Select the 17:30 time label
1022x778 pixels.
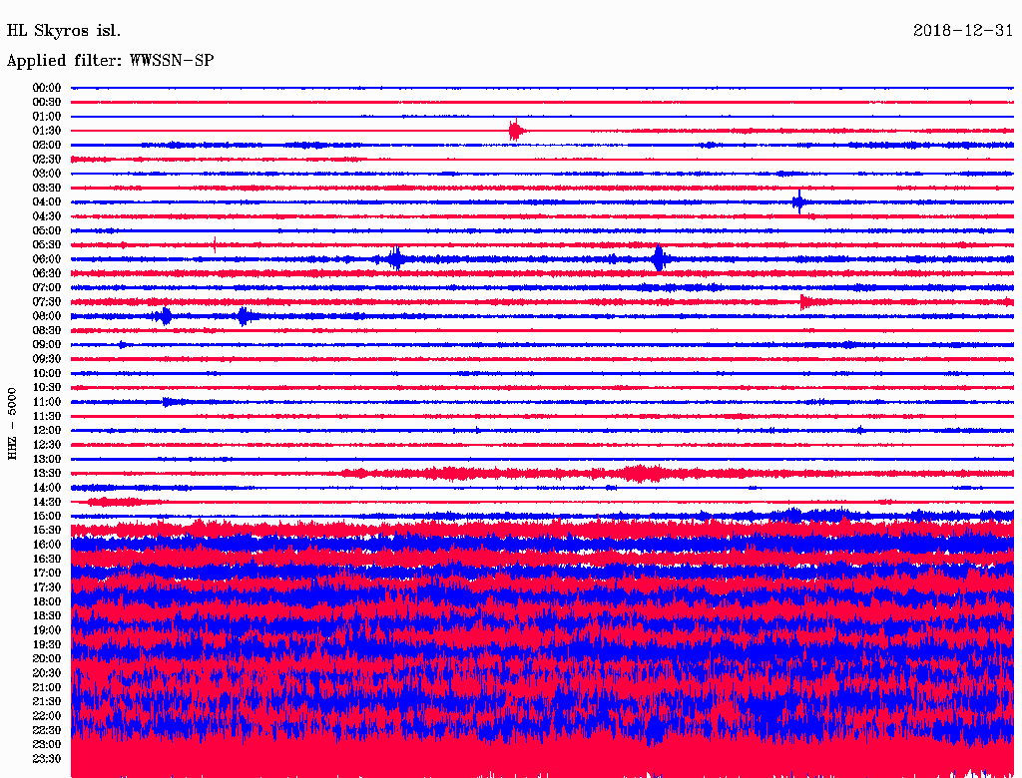tap(47, 587)
